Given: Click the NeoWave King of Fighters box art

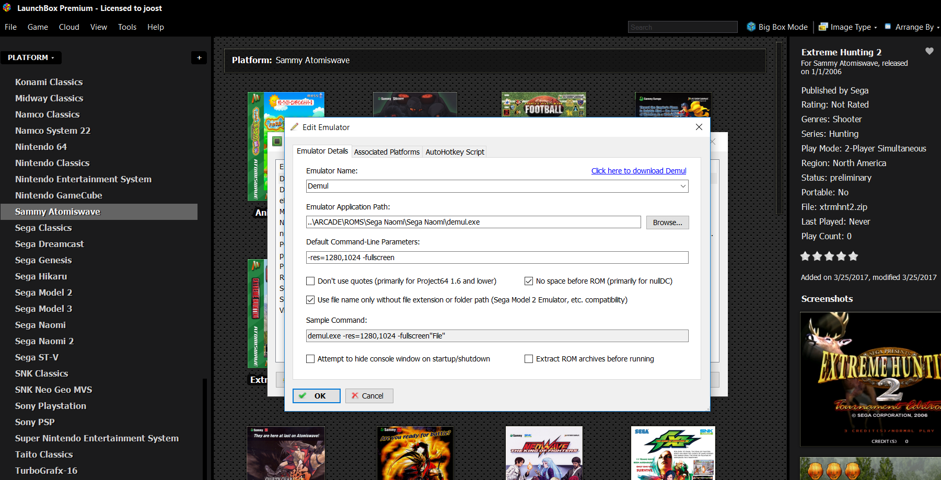Looking at the screenshot, I should (544, 453).
